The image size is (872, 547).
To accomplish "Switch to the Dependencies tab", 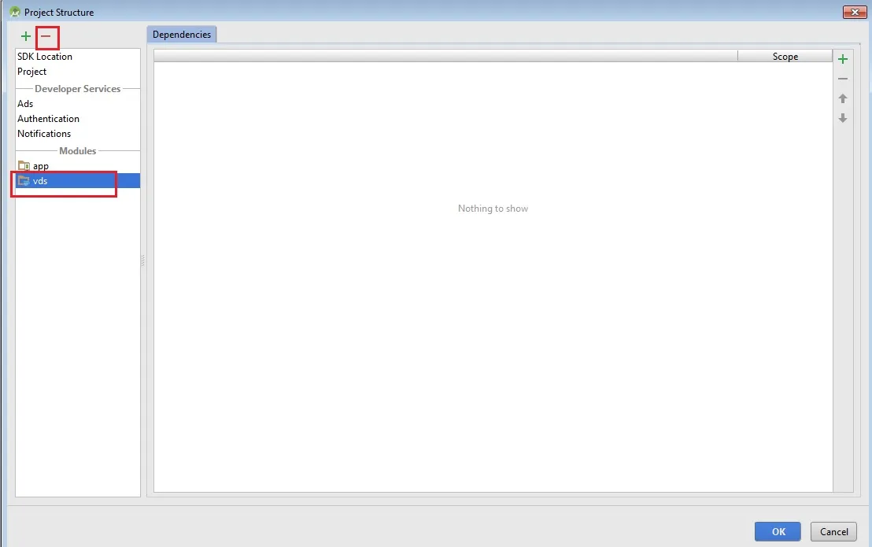I will 182,35.
